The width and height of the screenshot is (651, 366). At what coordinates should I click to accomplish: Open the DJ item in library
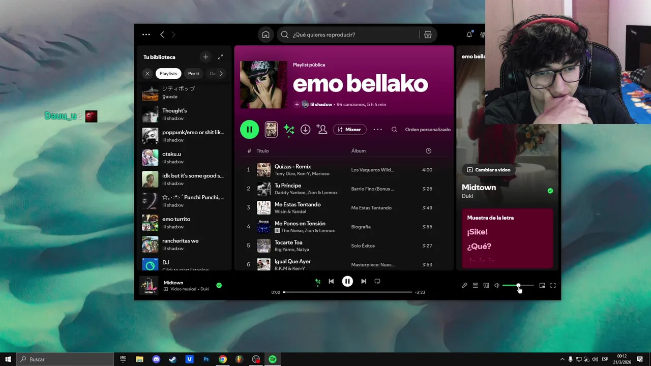[x=183, y=265]
